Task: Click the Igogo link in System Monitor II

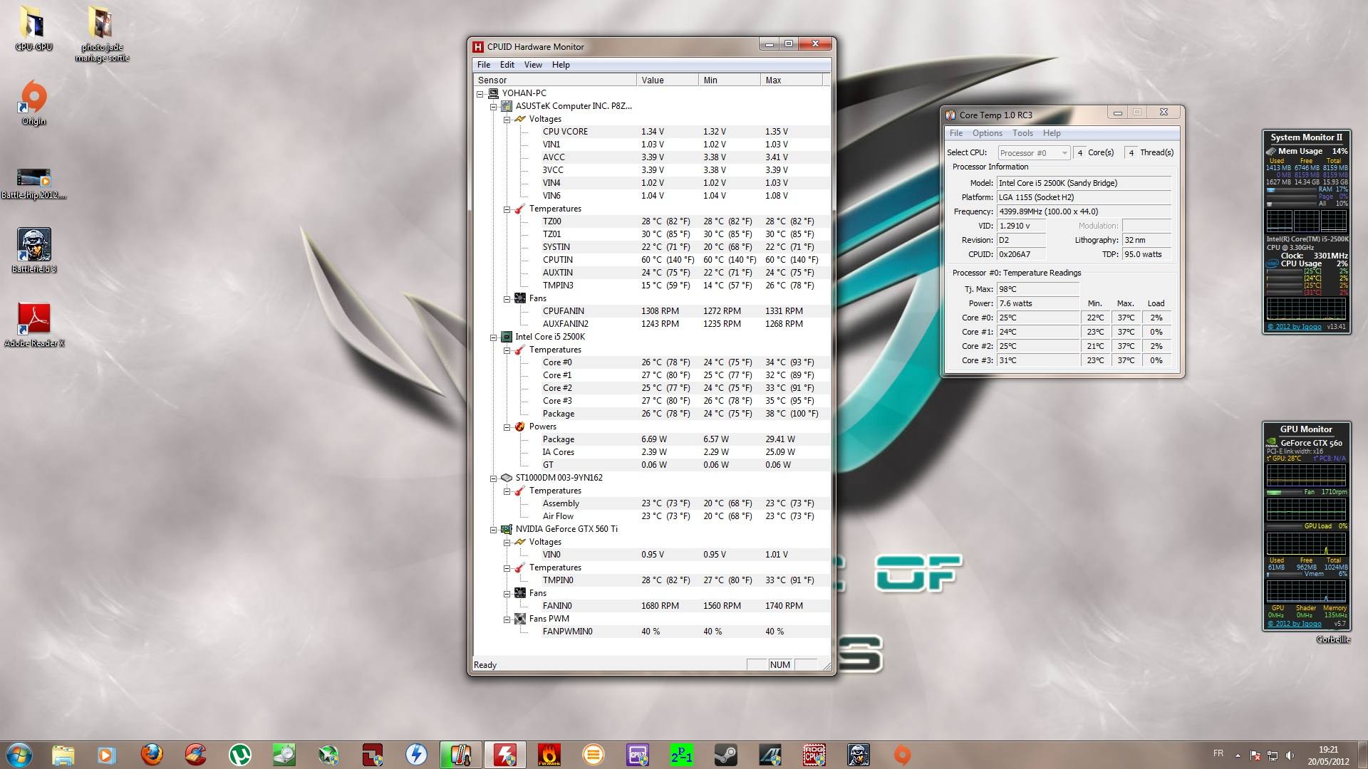Action: (x=1294, y=327)
